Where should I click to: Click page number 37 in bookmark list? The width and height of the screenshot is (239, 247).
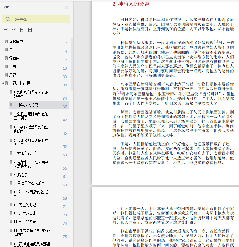(65, 107)
